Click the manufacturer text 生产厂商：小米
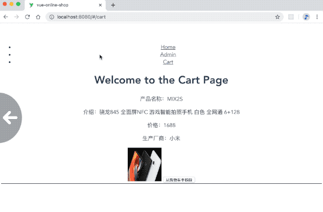 click(161, 139)
